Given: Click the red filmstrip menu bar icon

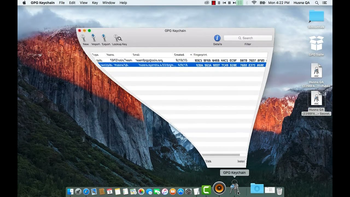Looking at the screenshot, I should (x=214, y=3).
